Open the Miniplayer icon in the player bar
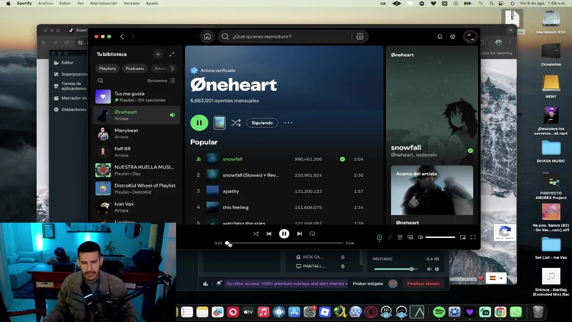This screenshot has width=572, height=322. click(x=463, y=237)
